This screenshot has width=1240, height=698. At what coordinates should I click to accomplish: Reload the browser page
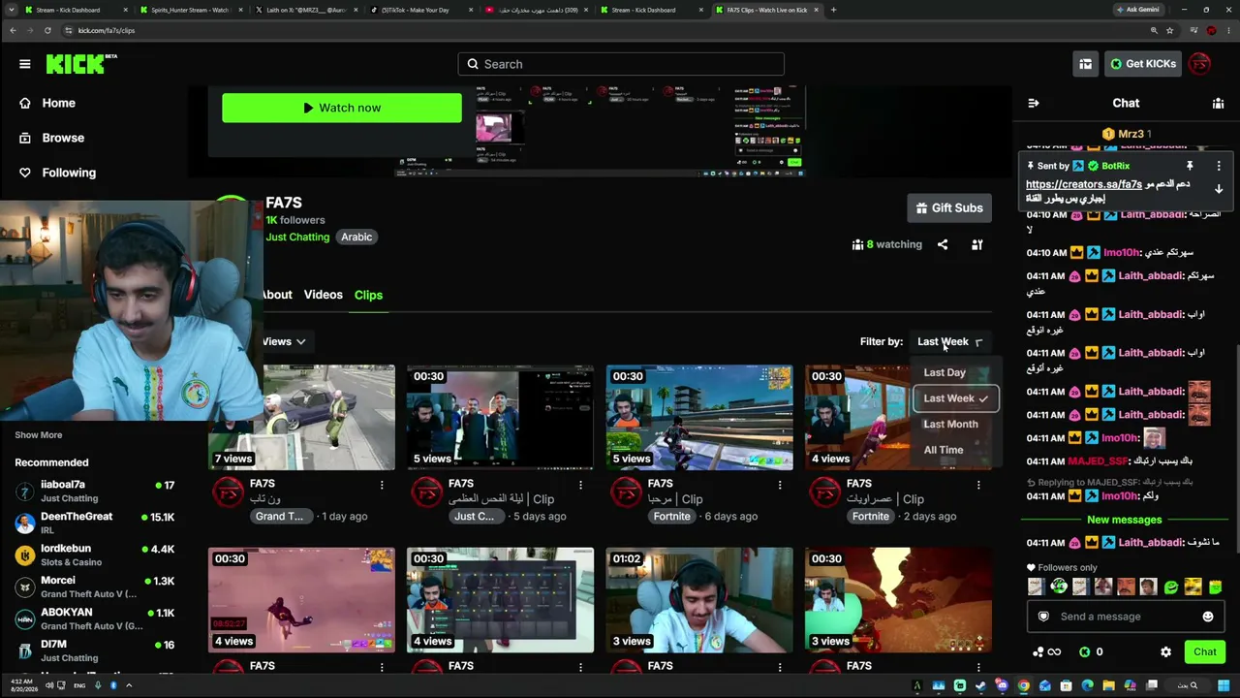tap(47, 30)
